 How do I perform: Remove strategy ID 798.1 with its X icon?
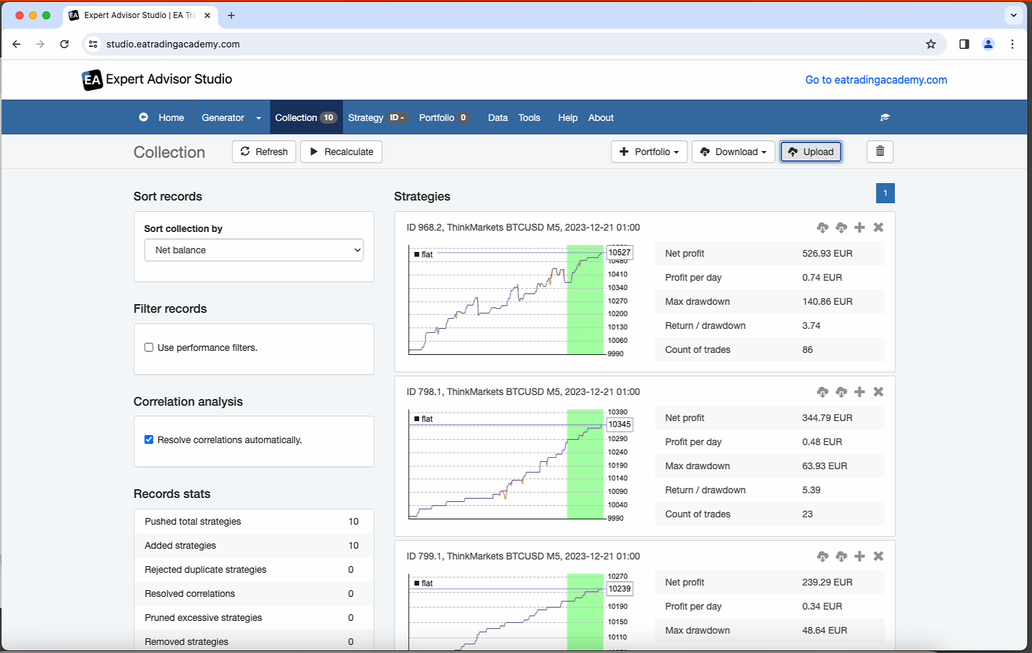(878, 392)
